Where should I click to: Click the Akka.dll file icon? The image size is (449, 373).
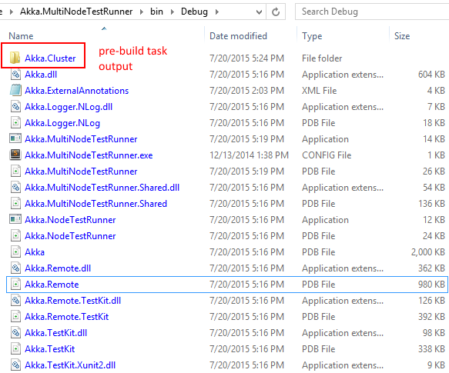[x=15, y=75]
